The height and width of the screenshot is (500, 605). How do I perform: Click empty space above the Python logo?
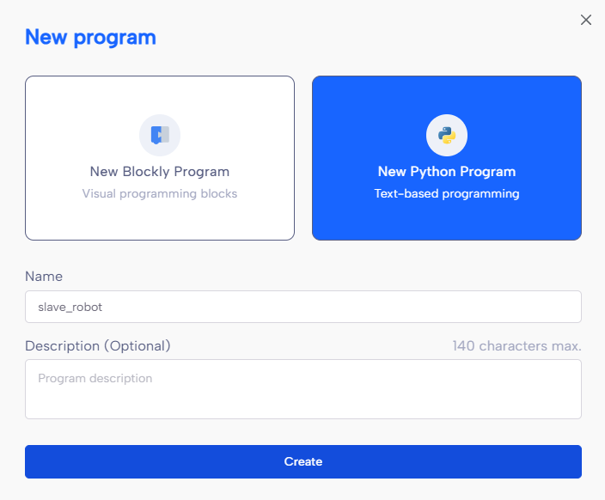click(447, 95)
